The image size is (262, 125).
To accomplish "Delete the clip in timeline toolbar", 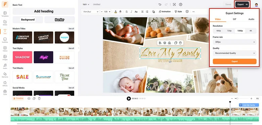I will coord(39,99).
